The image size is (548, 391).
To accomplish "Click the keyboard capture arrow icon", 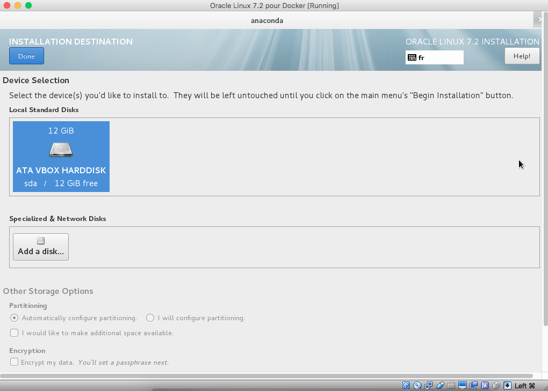I will tap(507, 386).
